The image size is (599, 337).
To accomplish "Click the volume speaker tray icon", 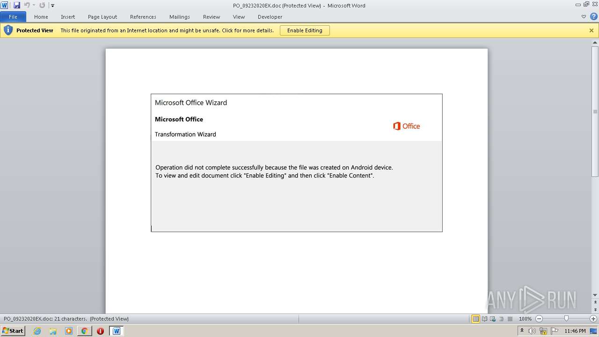I will pos(533,331).
